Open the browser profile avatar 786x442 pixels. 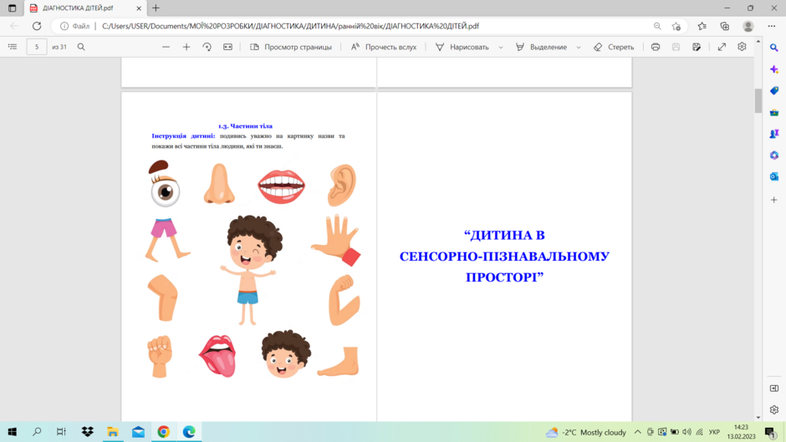click(748, 26)
